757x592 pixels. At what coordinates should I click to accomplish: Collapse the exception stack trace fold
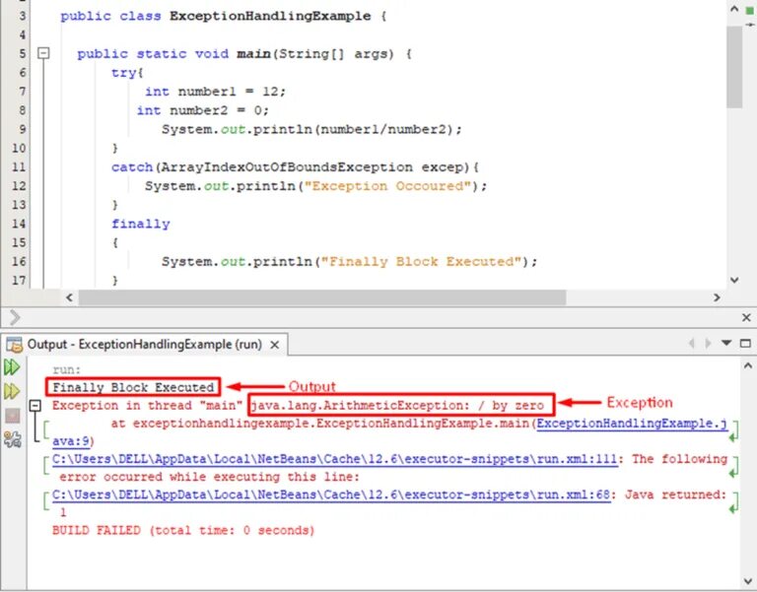click(35, 405)
